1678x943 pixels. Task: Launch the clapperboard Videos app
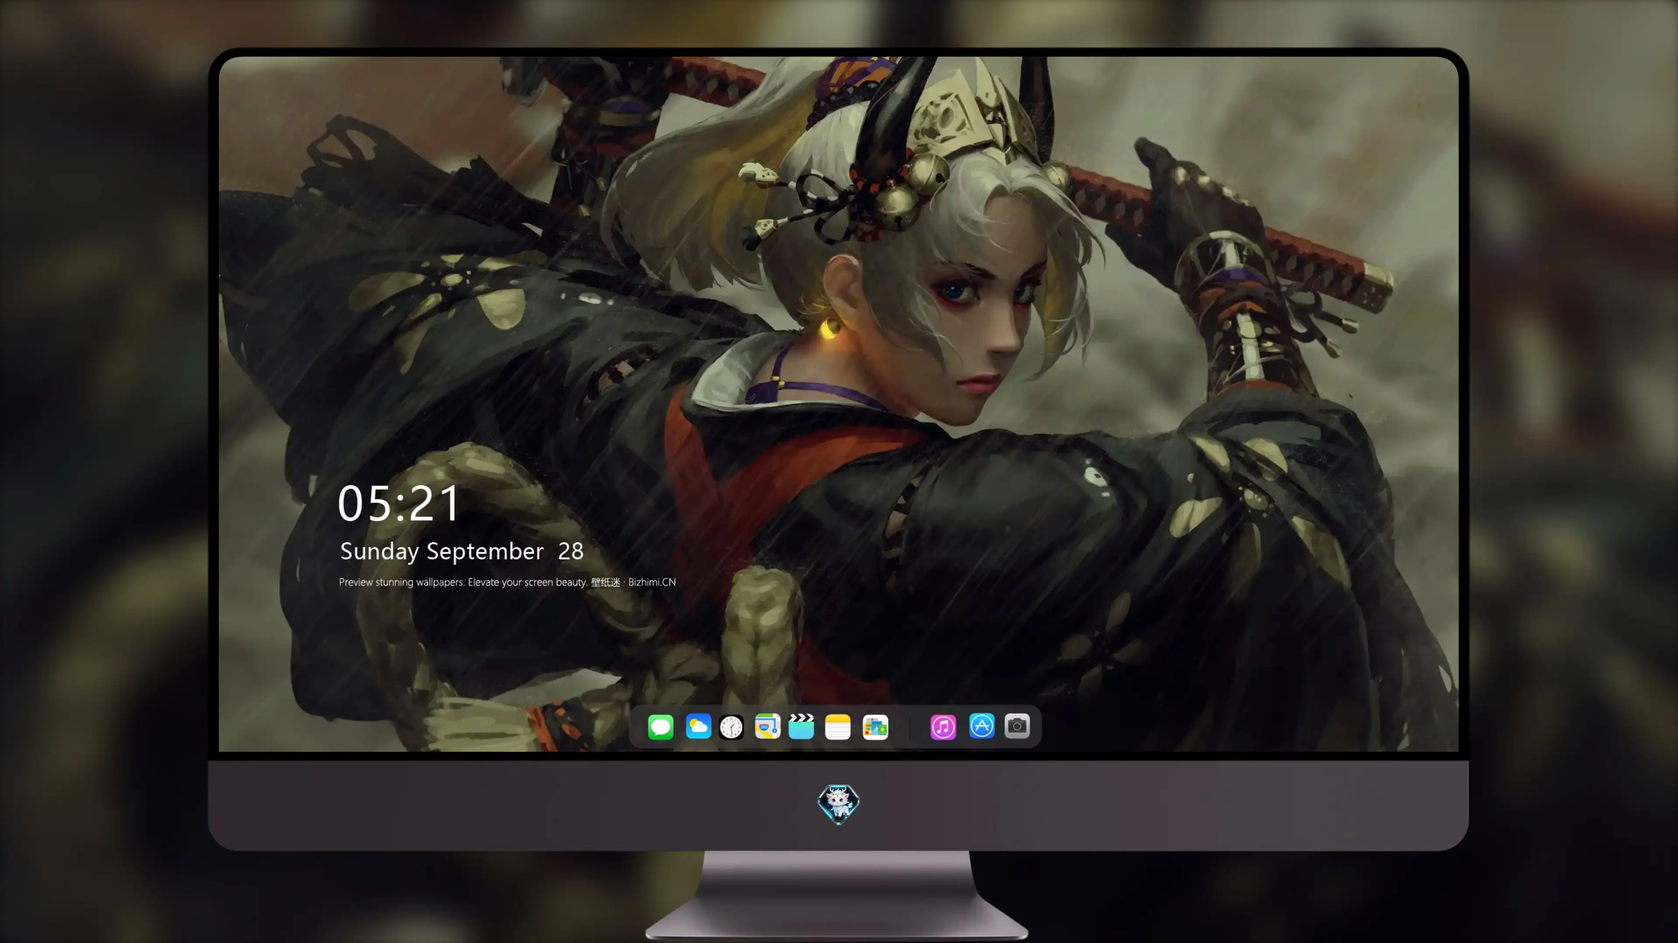click(x=801, y=726)
